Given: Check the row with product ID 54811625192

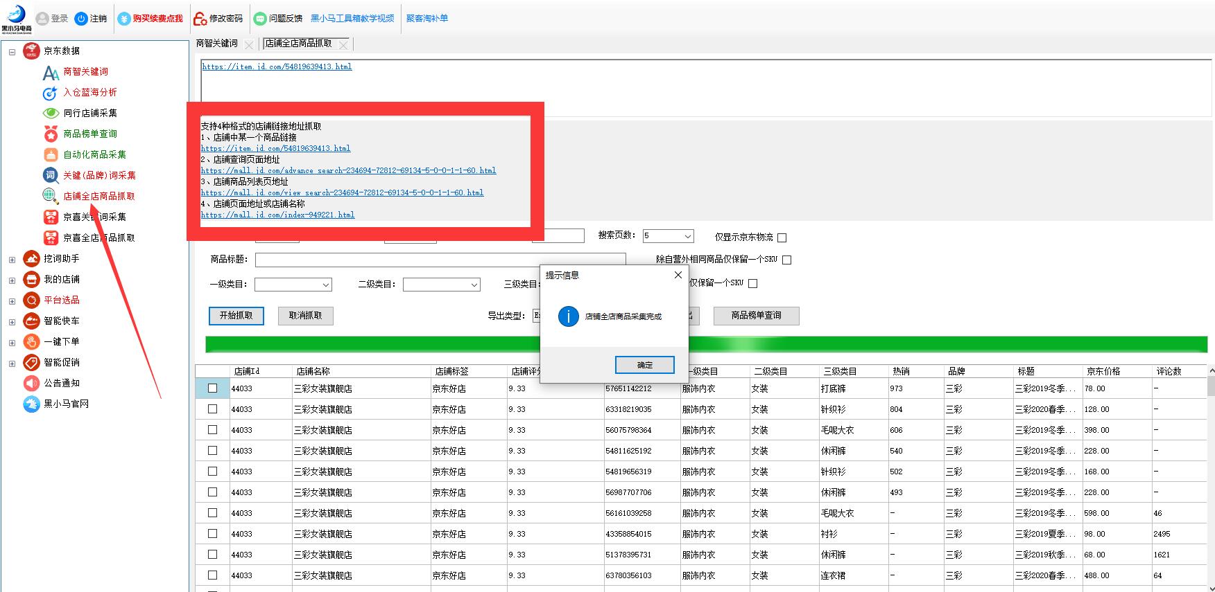Looking at the screenshot, I should 213,451.
